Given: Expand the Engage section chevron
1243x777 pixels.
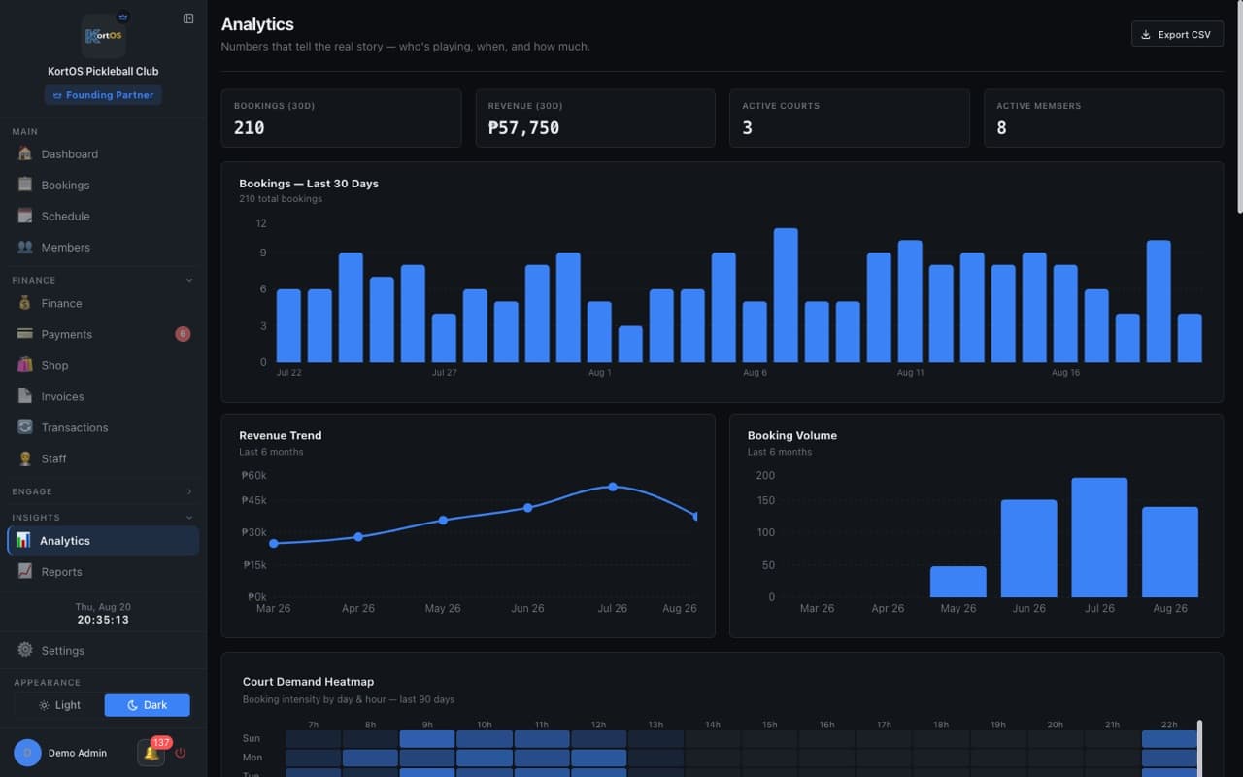Looking at the screenshot, I should click(x=189, y=491).
